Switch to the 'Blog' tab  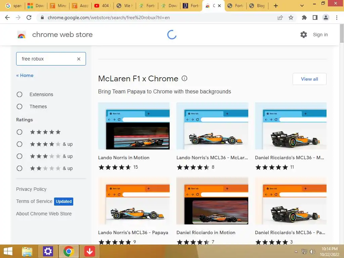257,6
